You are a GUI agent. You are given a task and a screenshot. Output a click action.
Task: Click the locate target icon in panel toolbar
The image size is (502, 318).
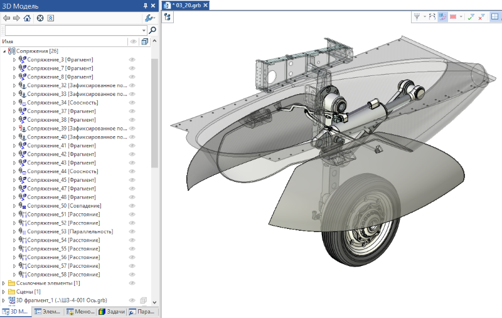point(39,18)
